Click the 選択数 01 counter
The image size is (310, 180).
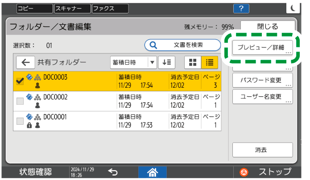pyautogui.click(x=33, y=45)
